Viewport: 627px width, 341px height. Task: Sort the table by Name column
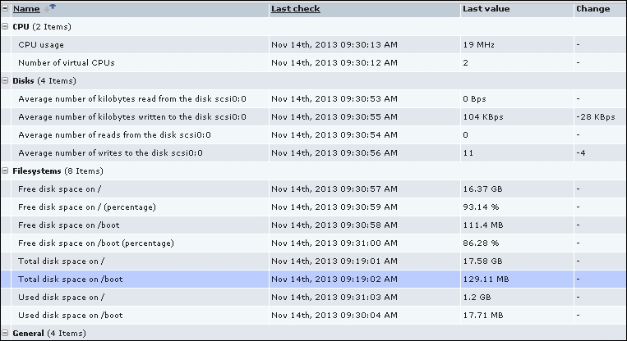(27, 9)
